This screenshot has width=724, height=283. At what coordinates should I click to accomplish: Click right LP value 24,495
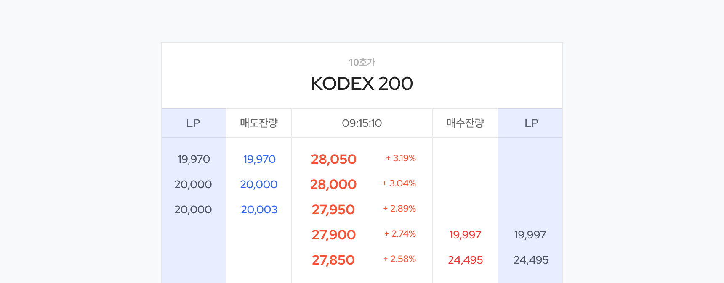coord(531,260)
